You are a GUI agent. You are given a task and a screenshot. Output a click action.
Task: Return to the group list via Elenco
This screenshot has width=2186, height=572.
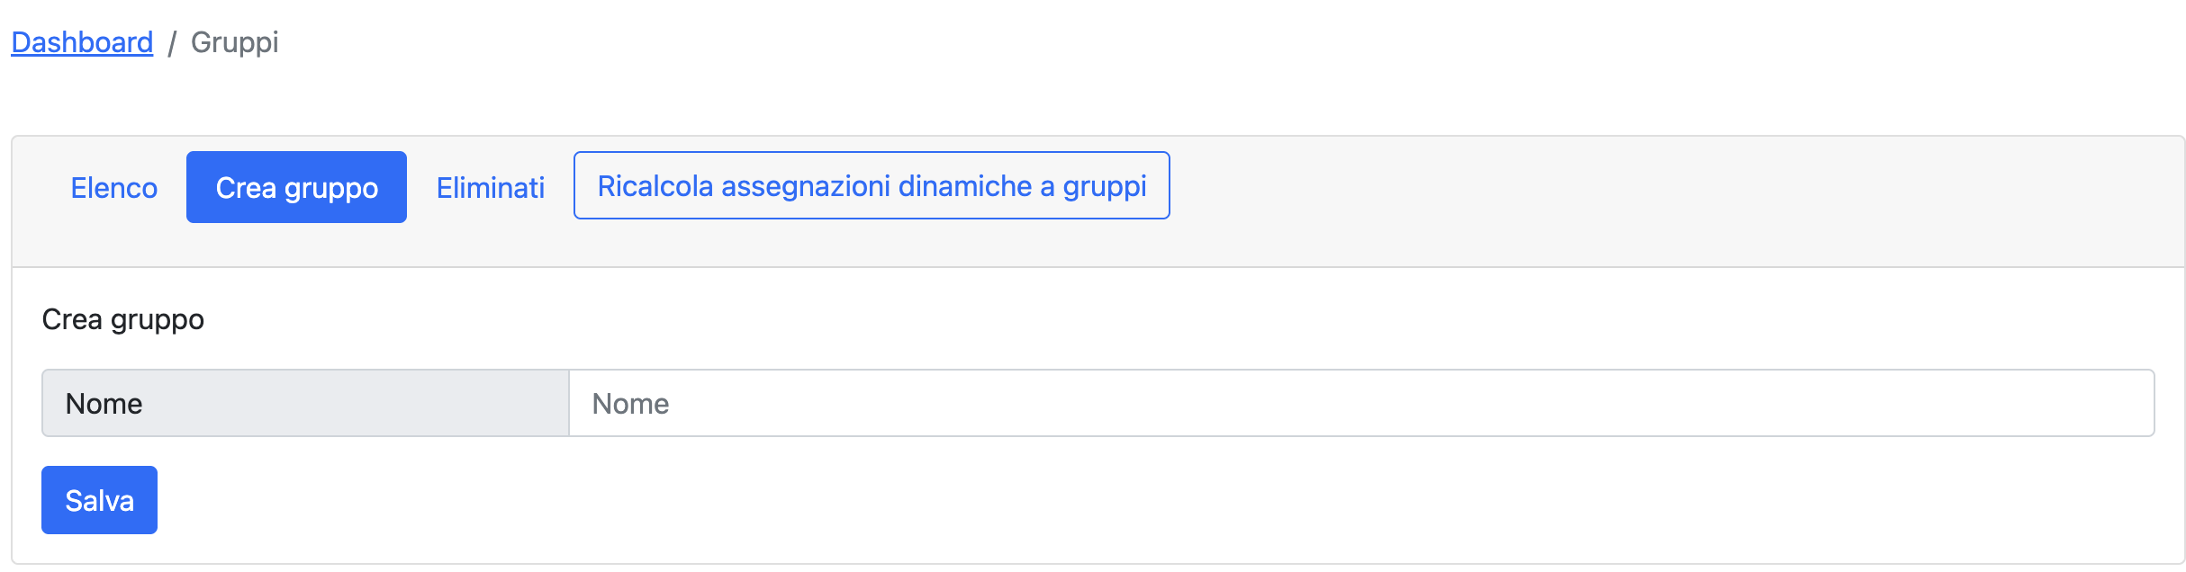pos(113,187)
